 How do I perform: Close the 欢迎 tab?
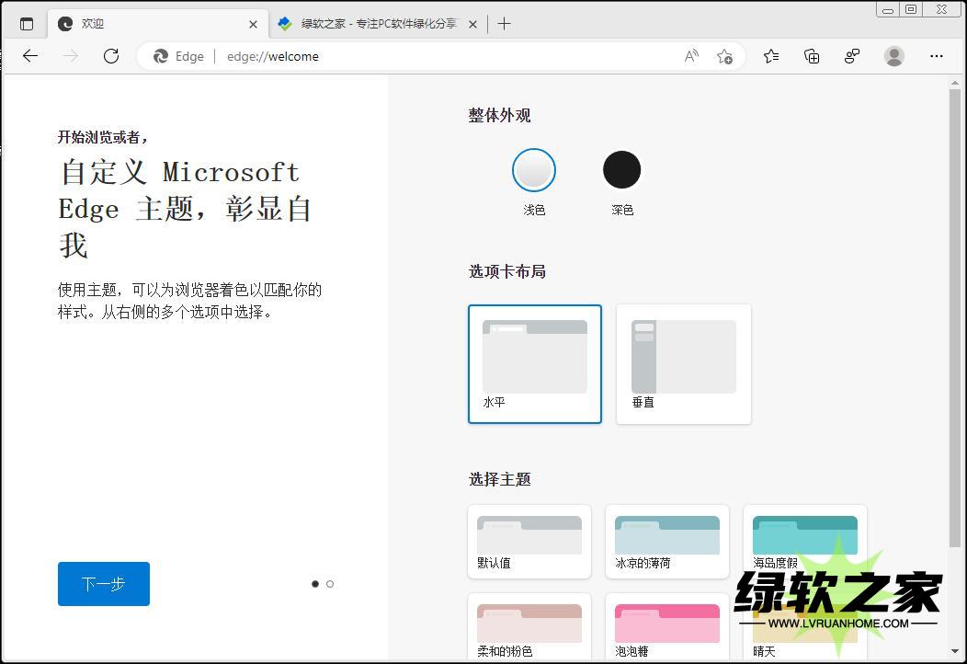point(254,24)
